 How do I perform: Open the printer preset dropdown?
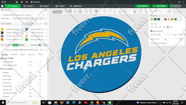tap(21, 15)
